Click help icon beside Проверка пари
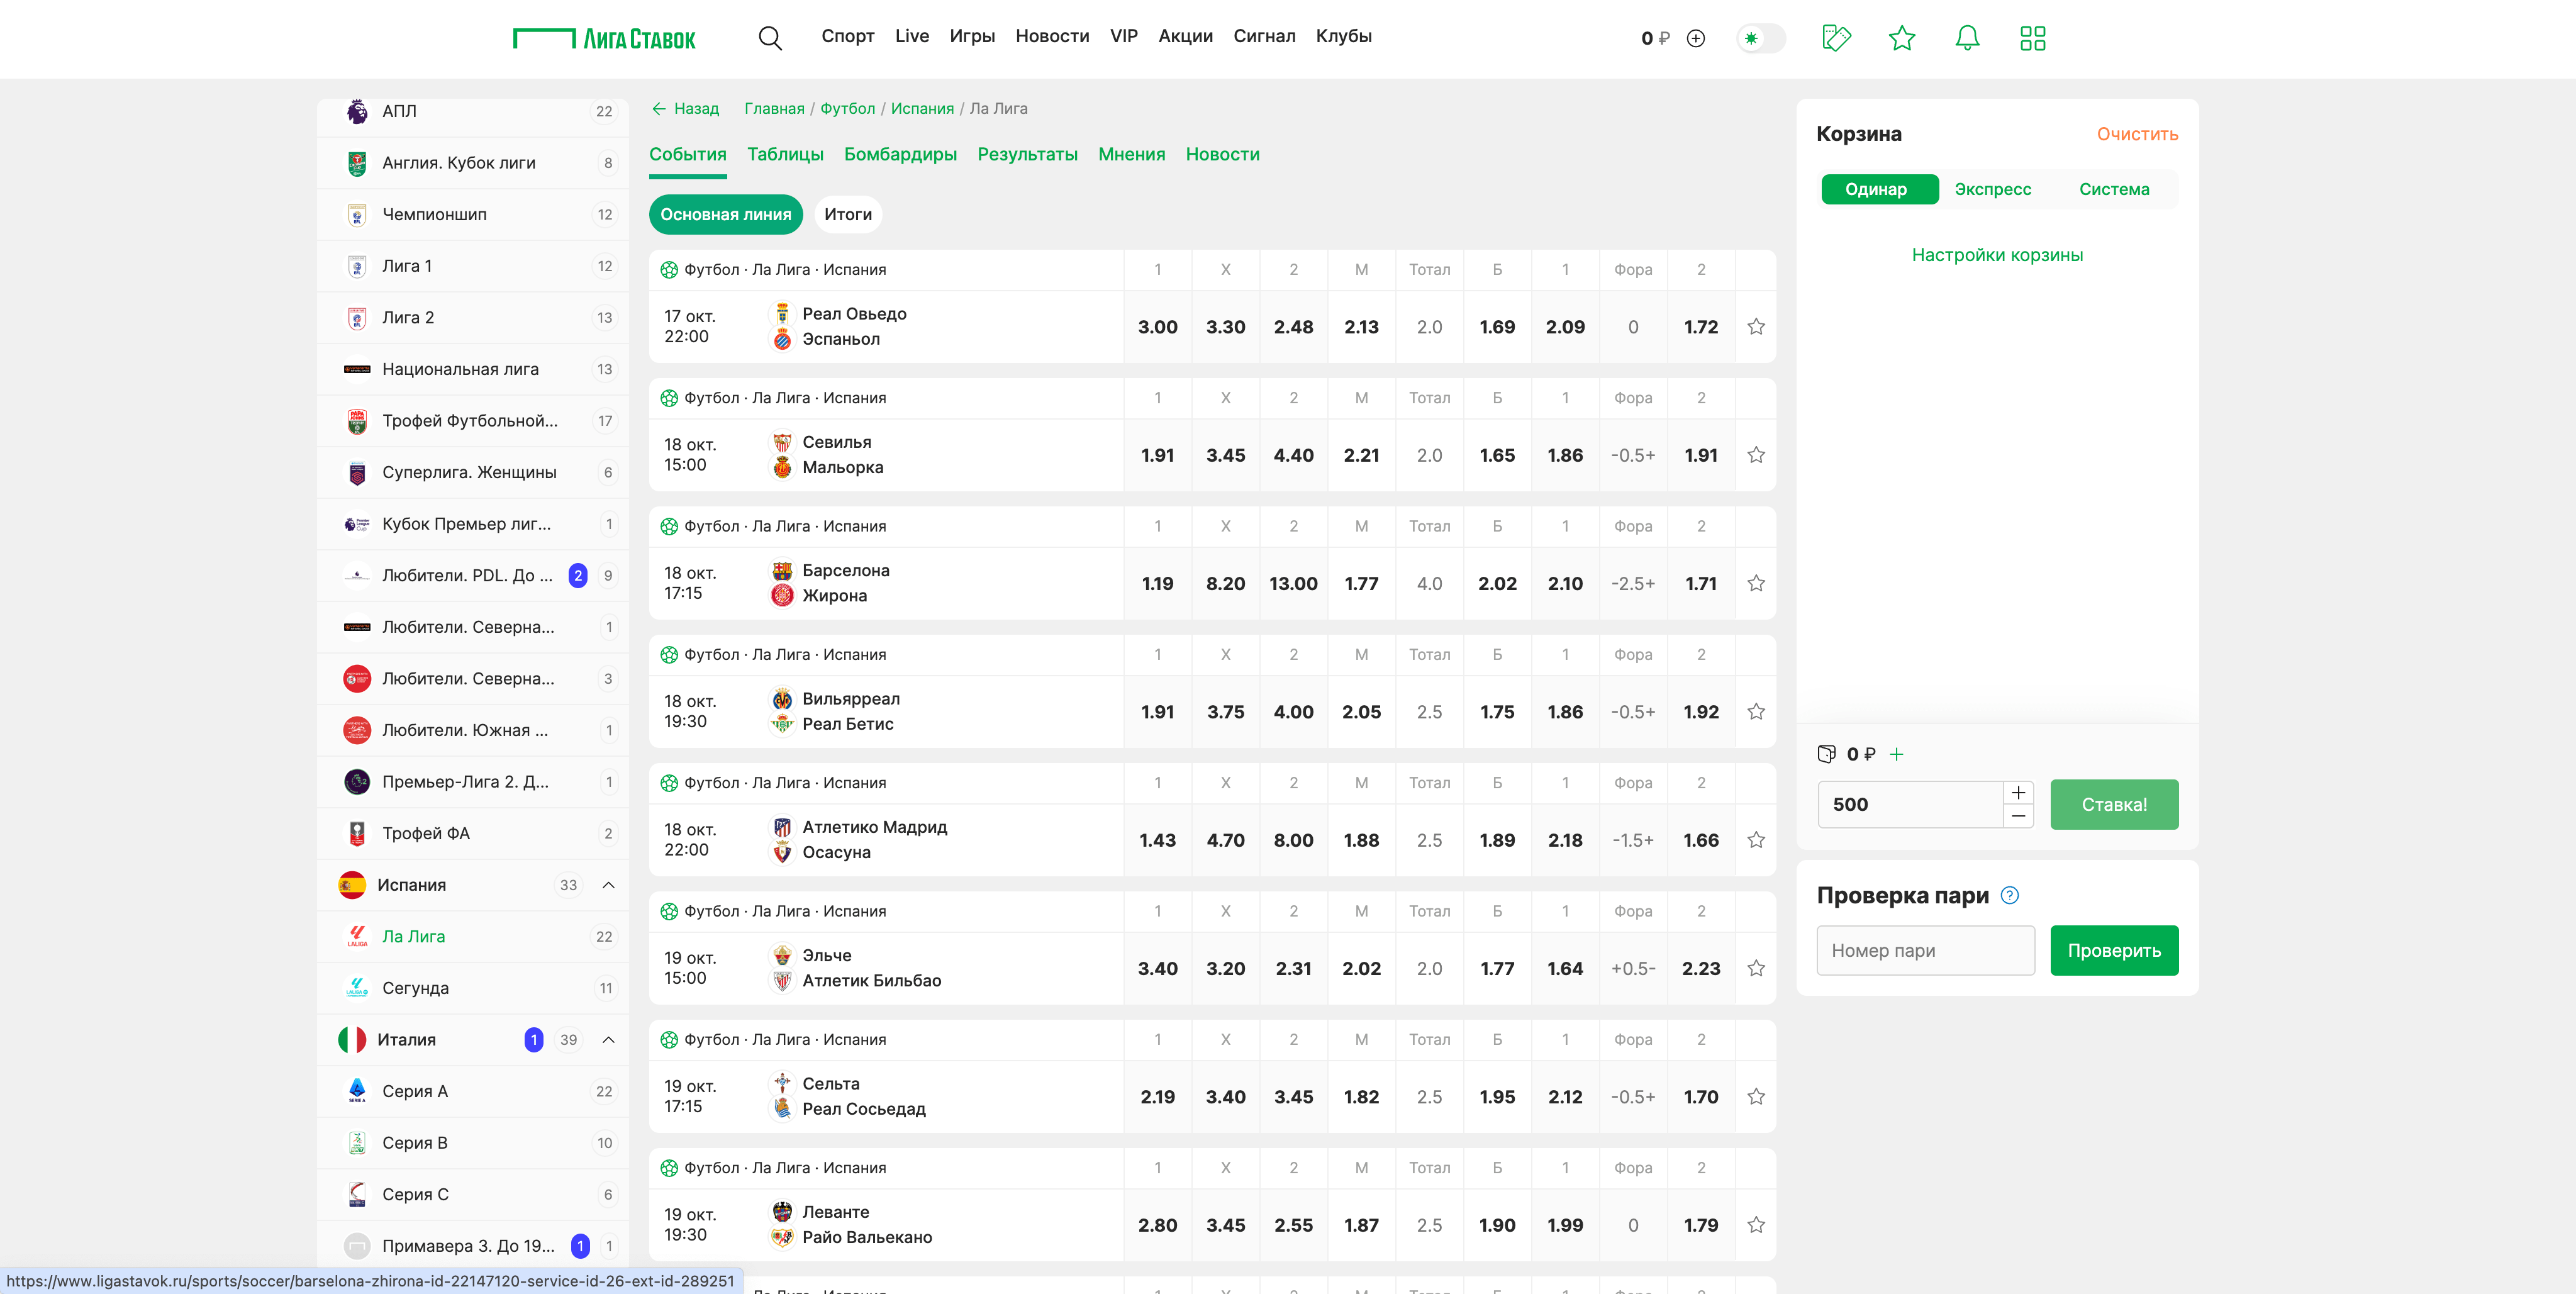The width and height of the screenshot is (2576, 1294). [x=2009, y=895]
